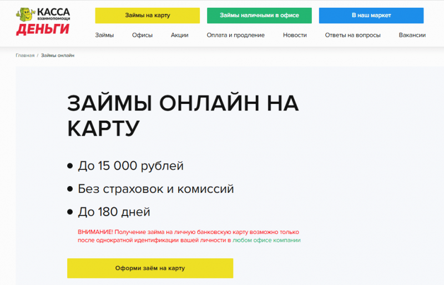444x285 pixels.
Task: Open the Вакансии page
Action: point(412,35)
